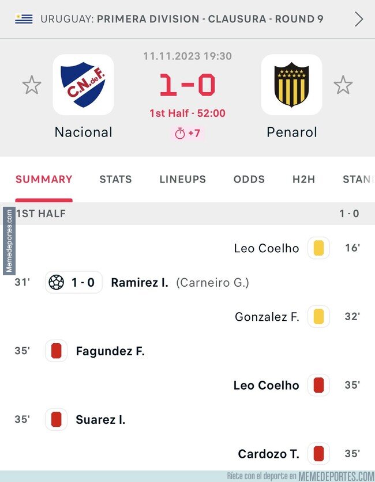The height and width of the screenshot is (482, 375).
Task: Expand the Primera Division league chevron
Action: [x=359, y=19]
